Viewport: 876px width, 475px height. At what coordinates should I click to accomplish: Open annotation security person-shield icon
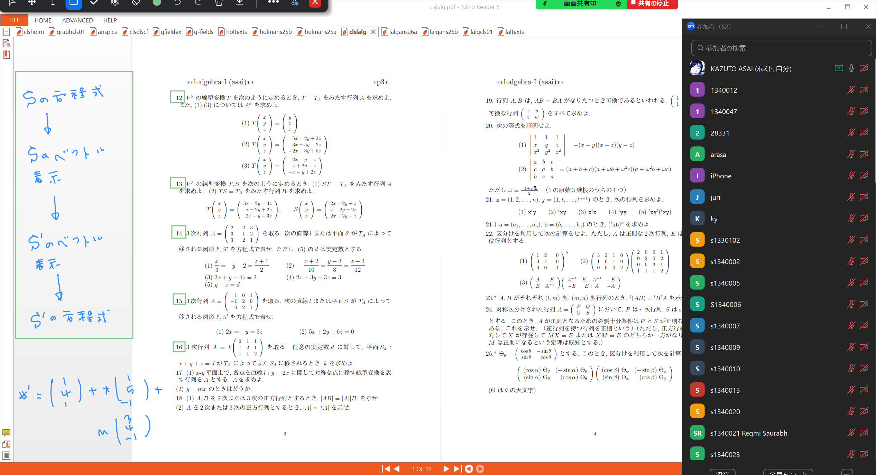tap(295, 3)
